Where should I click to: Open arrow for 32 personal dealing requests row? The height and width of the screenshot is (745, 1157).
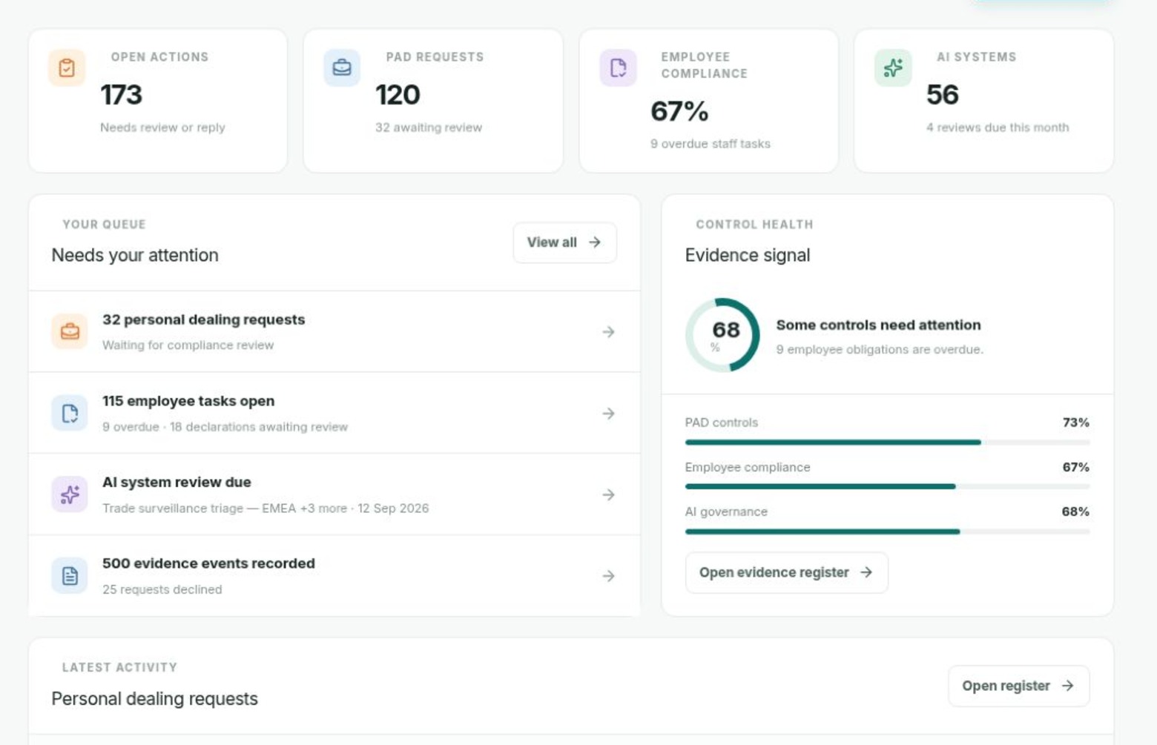(608, 332)
